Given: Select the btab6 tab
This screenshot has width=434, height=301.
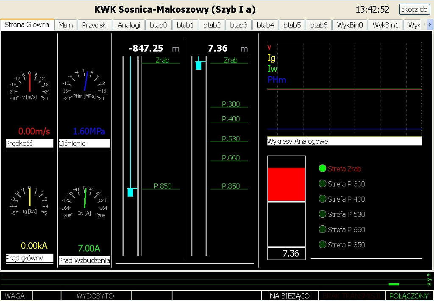Looking at the screenshot, I should (319, 25).
